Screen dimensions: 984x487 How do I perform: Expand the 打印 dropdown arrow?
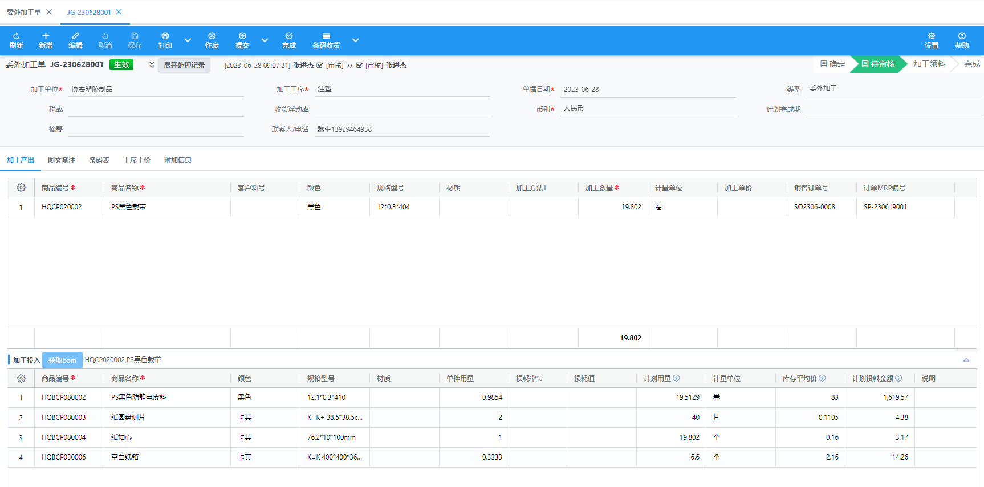tap(188, 40)
